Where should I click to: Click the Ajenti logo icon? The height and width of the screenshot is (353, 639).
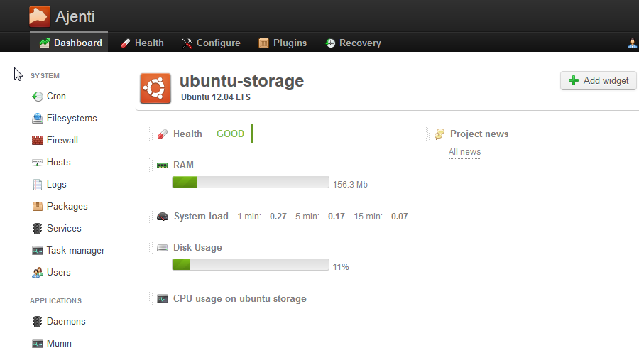(40, 16)
